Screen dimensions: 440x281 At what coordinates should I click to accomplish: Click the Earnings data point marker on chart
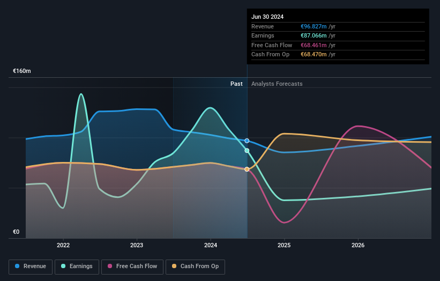point(247,151)
